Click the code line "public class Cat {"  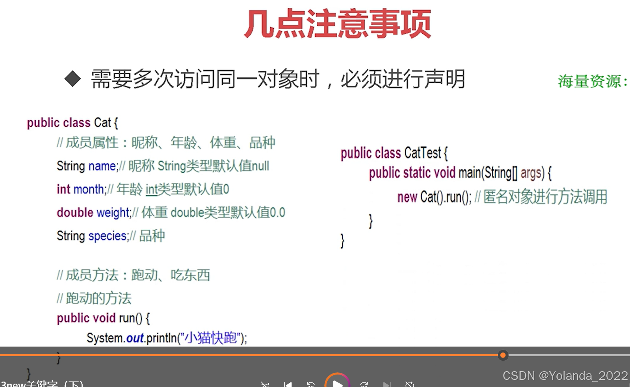click(x=73, y=123)
